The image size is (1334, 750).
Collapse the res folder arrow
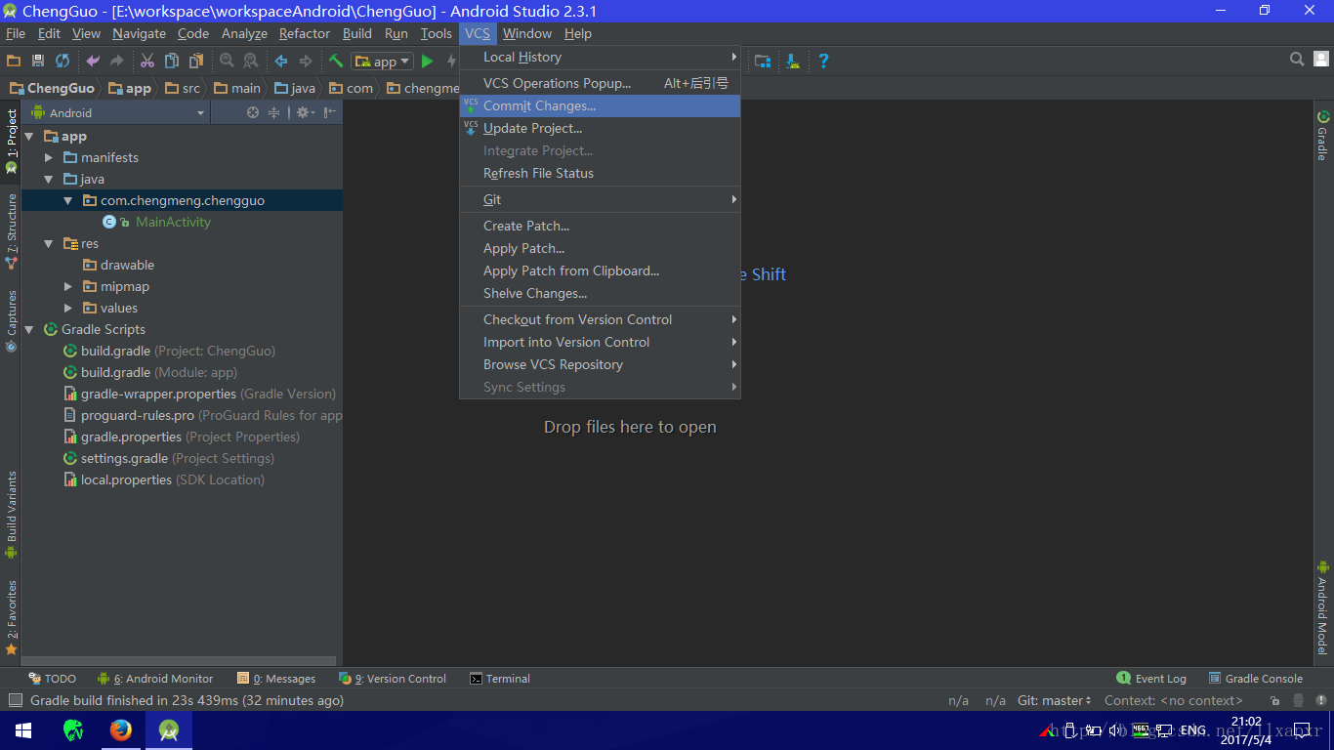click(49, 244)
